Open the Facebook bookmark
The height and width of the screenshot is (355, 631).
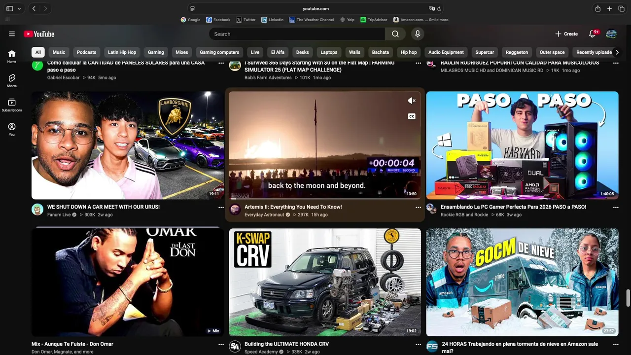218,20
